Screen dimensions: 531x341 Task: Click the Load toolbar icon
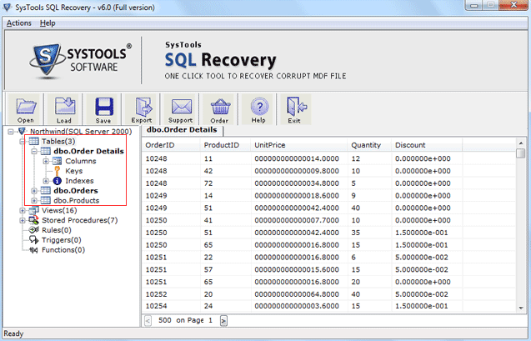pos(65,107)
